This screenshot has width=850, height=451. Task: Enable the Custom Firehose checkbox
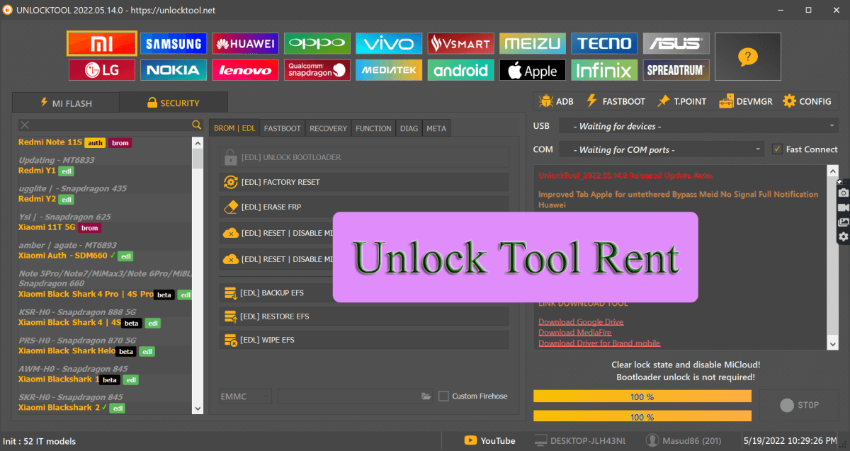click(445, 396)
